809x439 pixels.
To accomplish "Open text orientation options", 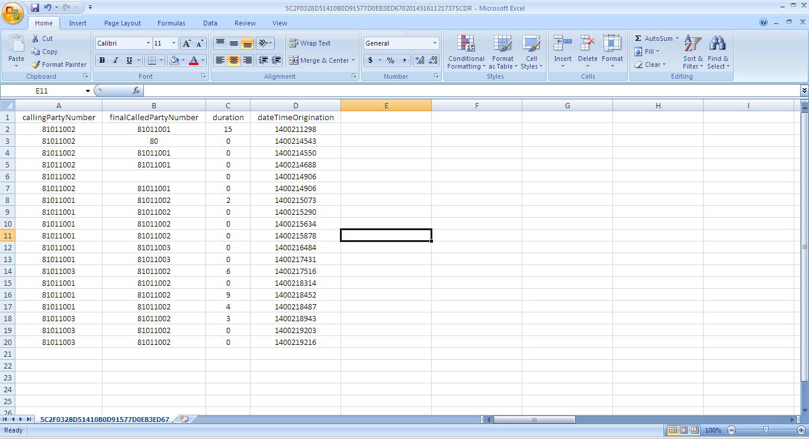I will click(265, 43).
